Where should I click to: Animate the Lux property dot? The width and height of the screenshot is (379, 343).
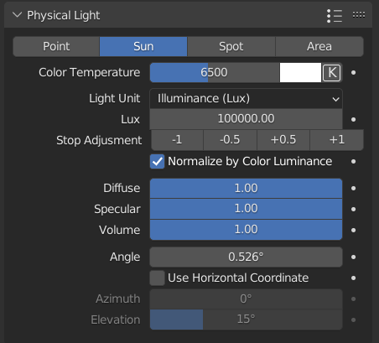tap(354, 119)
